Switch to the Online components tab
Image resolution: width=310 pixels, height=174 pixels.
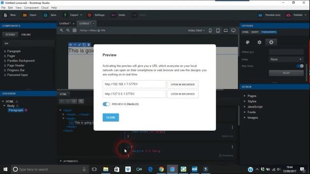click(x=26, y=34)
